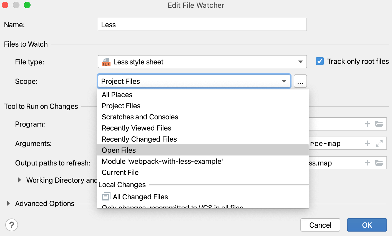Expand the Advanced Options section
Viewport: 392px width, 236px height.
click(x=8, y=204)
